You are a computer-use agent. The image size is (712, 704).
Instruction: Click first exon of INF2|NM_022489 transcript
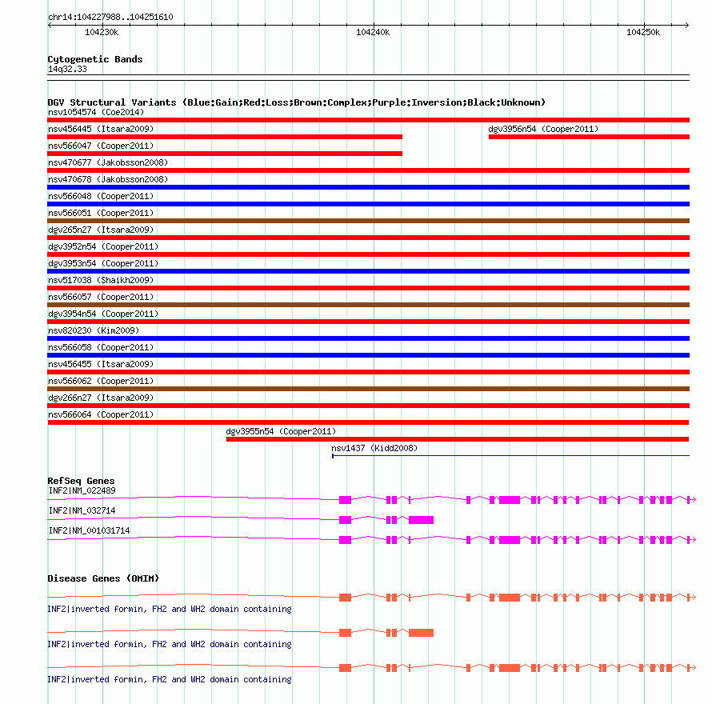tap(345, 500)
